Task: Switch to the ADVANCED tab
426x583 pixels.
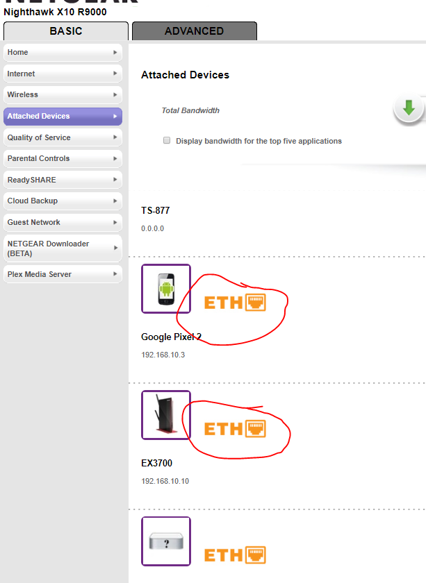Action: 194,31
